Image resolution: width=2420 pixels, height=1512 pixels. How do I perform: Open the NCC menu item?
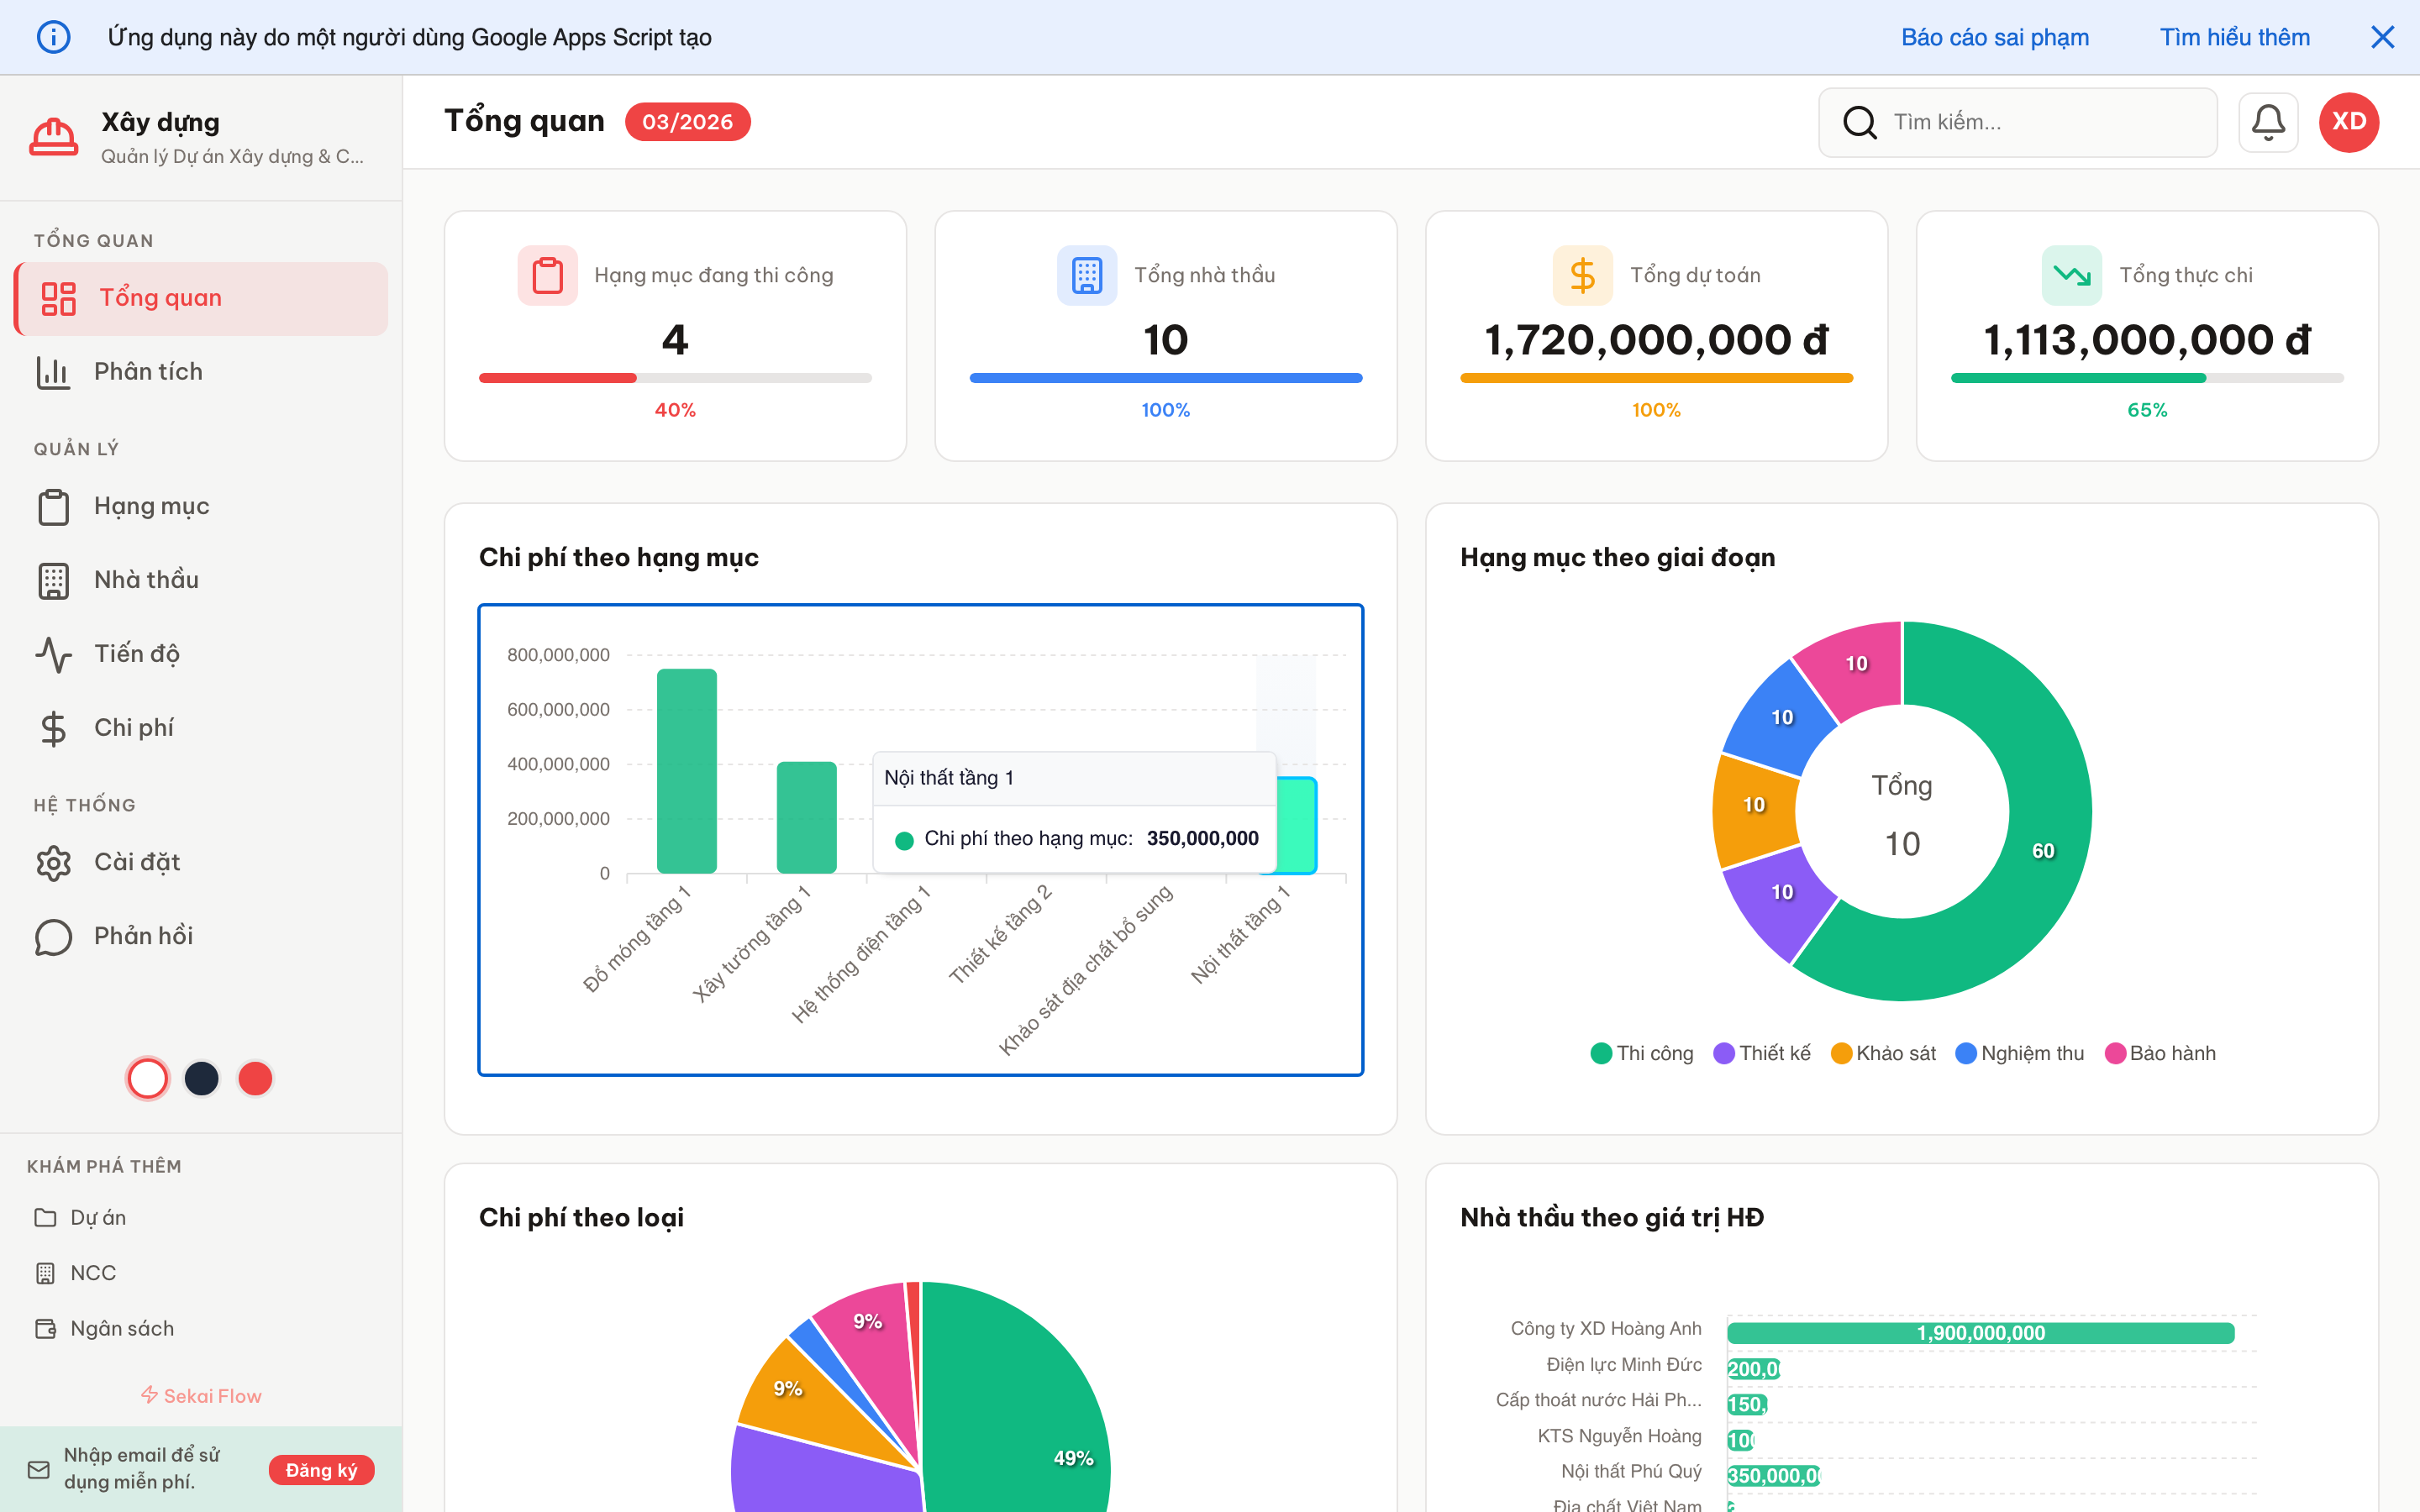point(93,1272)
